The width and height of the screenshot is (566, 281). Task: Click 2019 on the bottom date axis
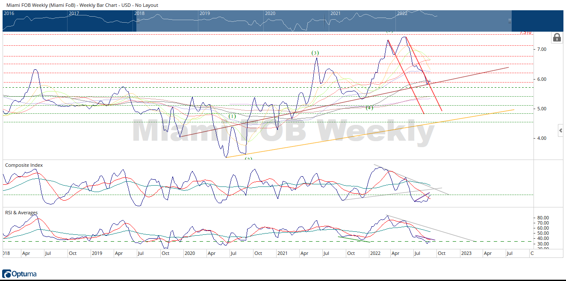[x=97, y=253]
